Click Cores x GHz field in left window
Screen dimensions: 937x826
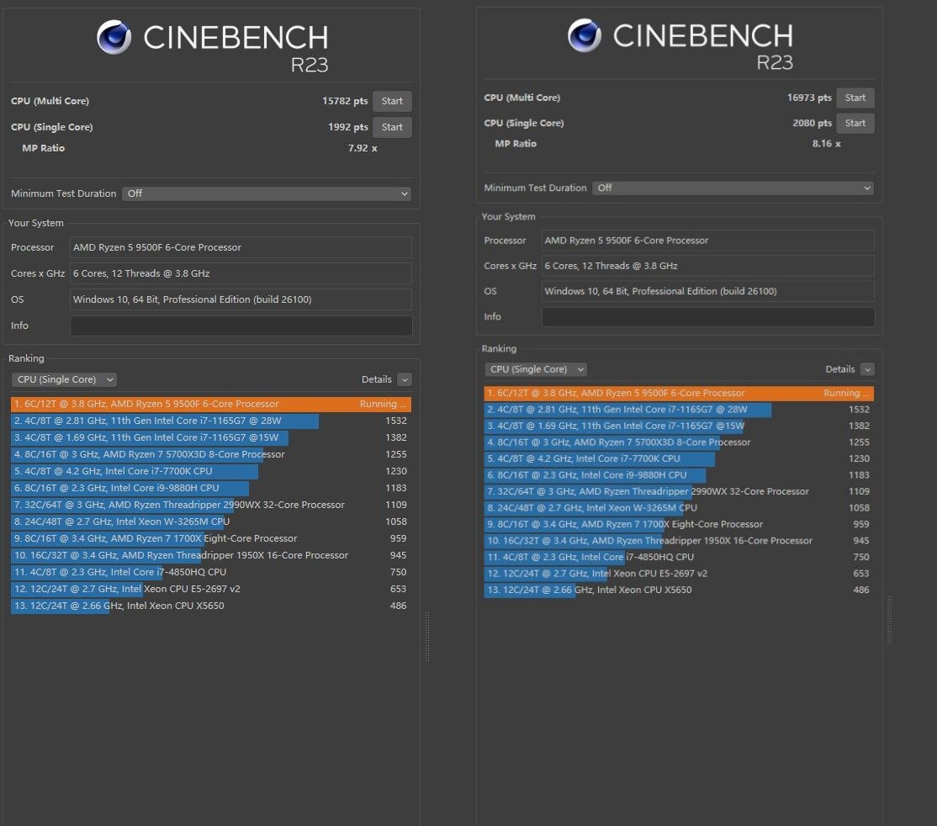[x=241, y=273]
